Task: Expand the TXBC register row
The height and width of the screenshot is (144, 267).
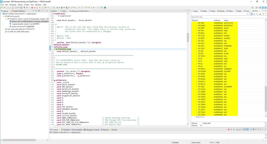Action: [197, 87]
